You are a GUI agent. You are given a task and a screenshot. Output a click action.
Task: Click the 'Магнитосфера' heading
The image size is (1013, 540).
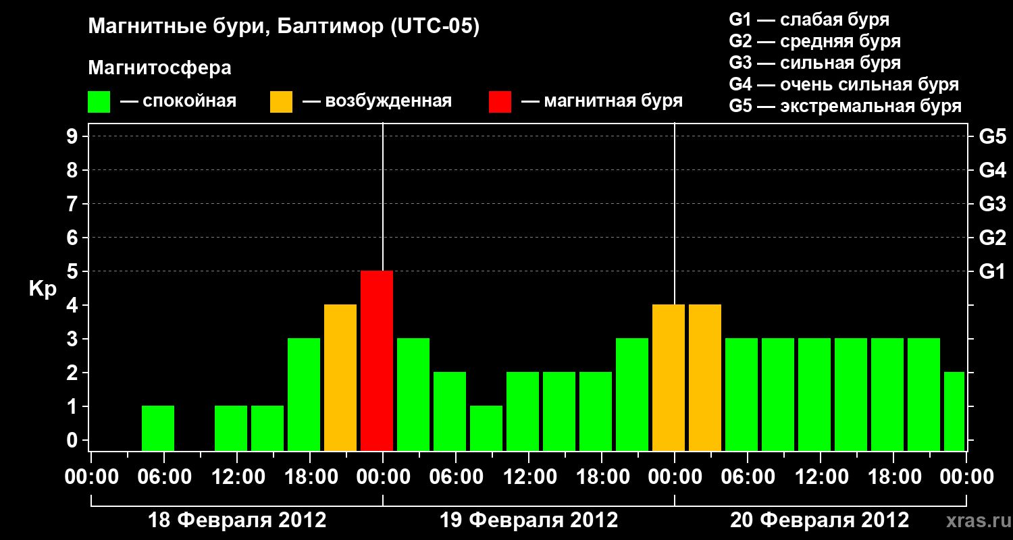159,68
